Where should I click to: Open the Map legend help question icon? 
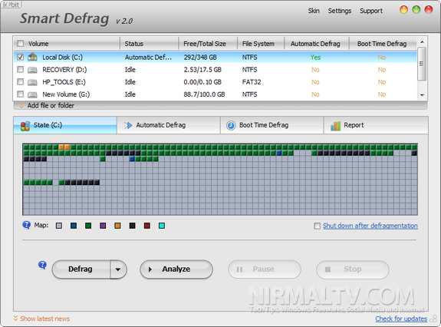(x=26, y=225)
